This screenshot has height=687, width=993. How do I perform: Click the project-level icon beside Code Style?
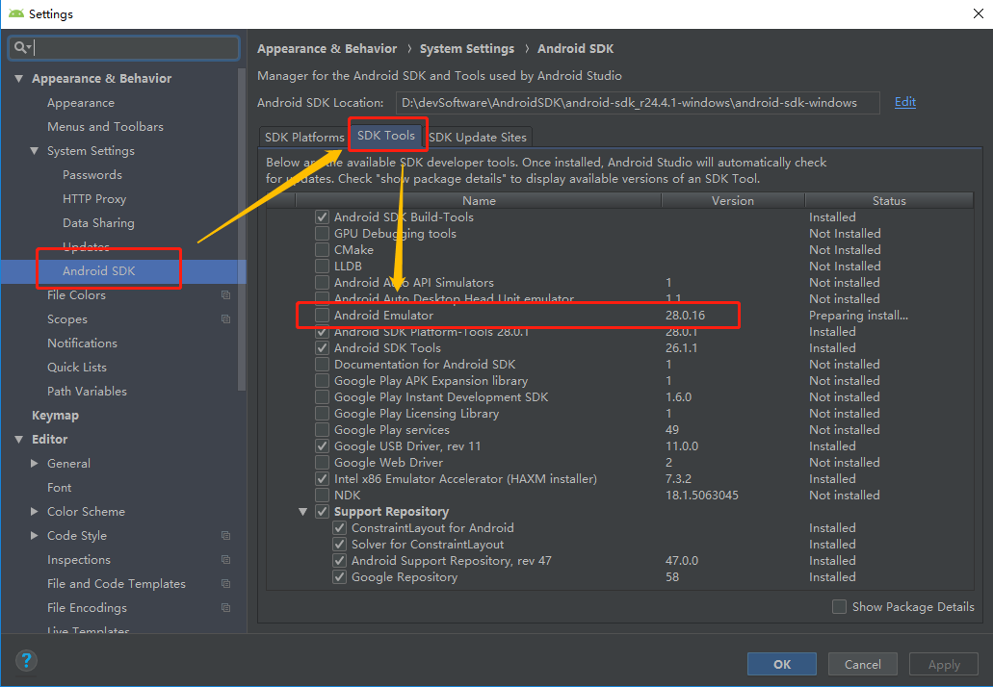pyautogui.click(x=225, y=536)
